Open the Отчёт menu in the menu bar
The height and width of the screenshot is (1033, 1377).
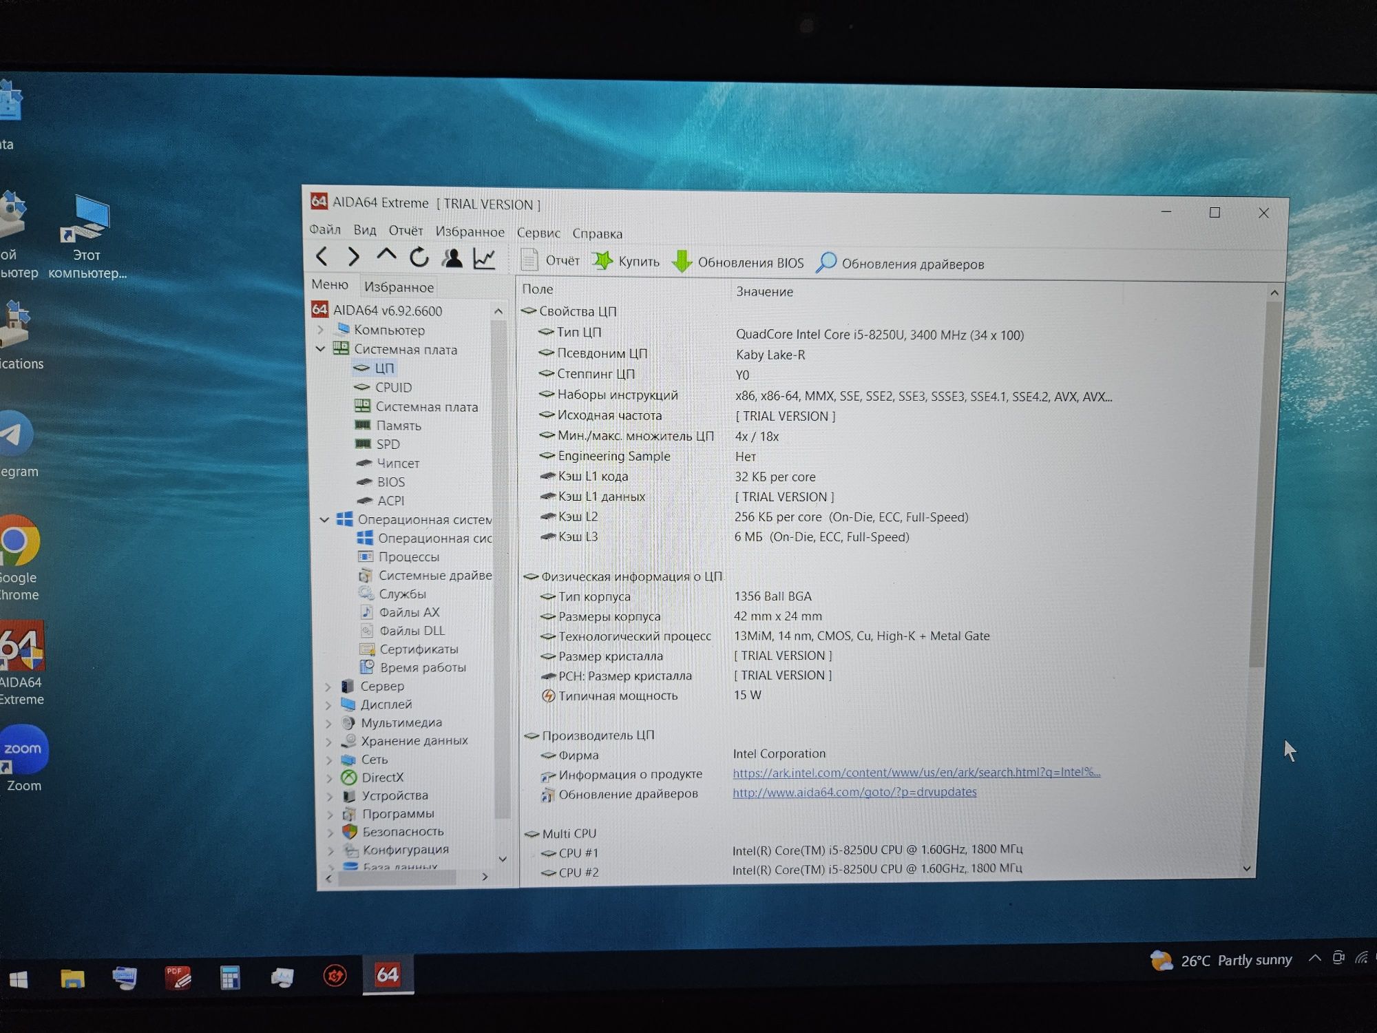[406, 231]
